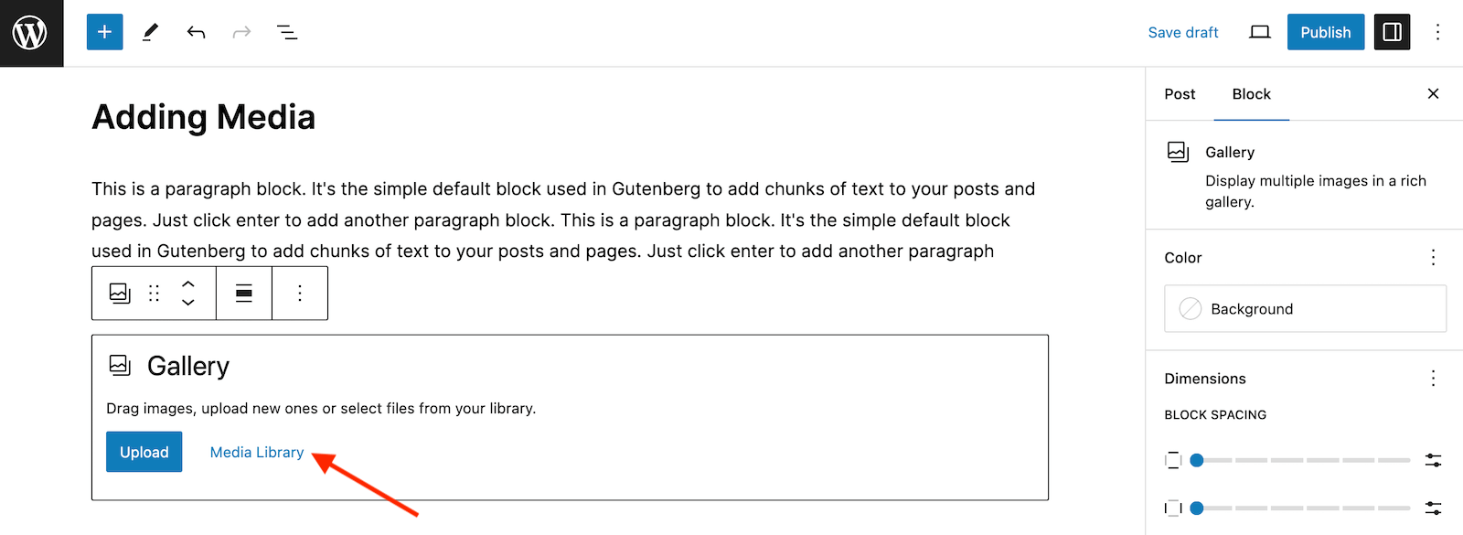
Task: Select the Block tab
Action: click(x=1251, y=94)
